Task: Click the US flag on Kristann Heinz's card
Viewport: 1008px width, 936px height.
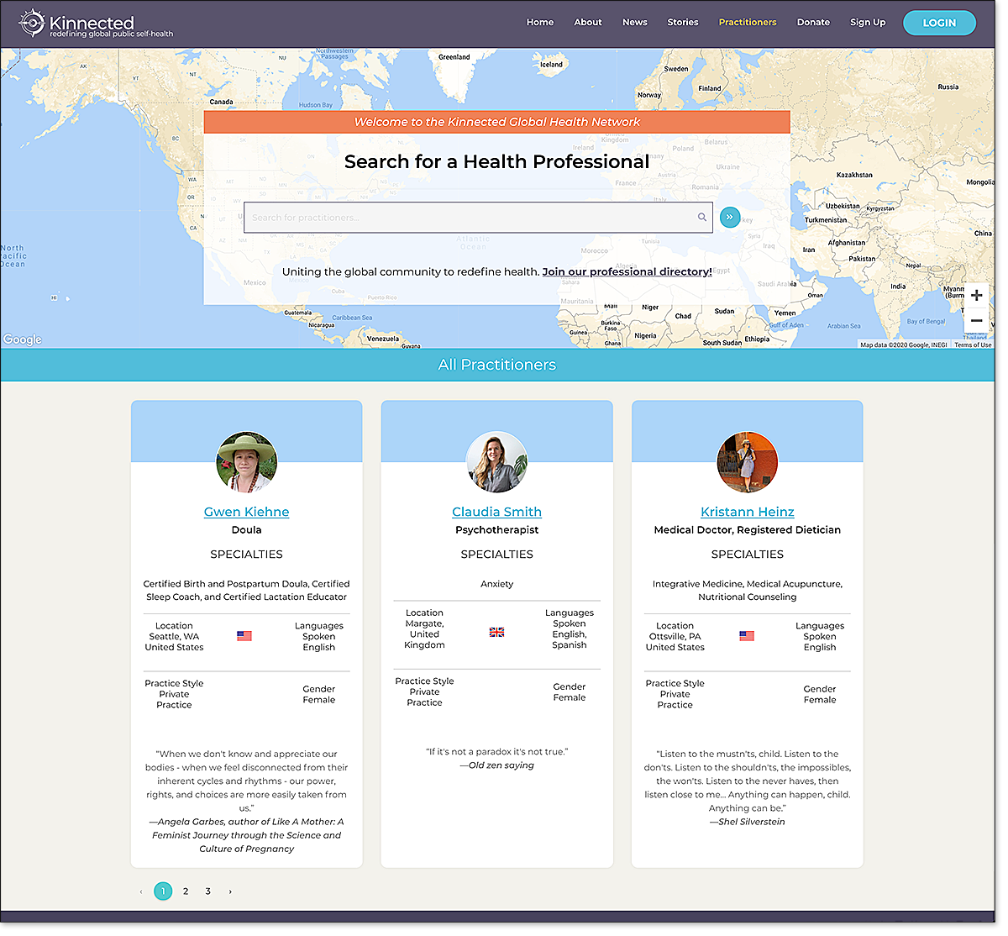Action: 747,636
